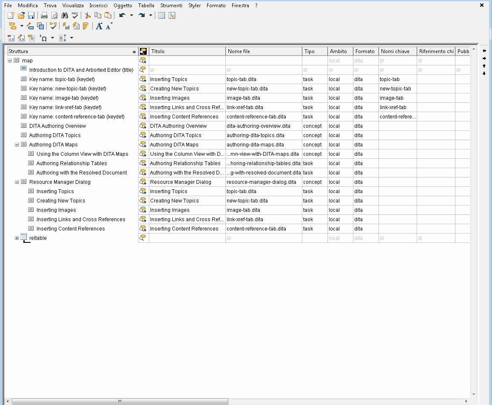The width and height of the screenshot is (492, 405).
Task: Open the Inserisci menu
Action: [x=98, y=6]
